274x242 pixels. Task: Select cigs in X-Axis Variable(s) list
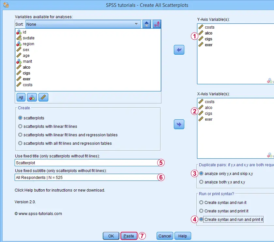208,114
